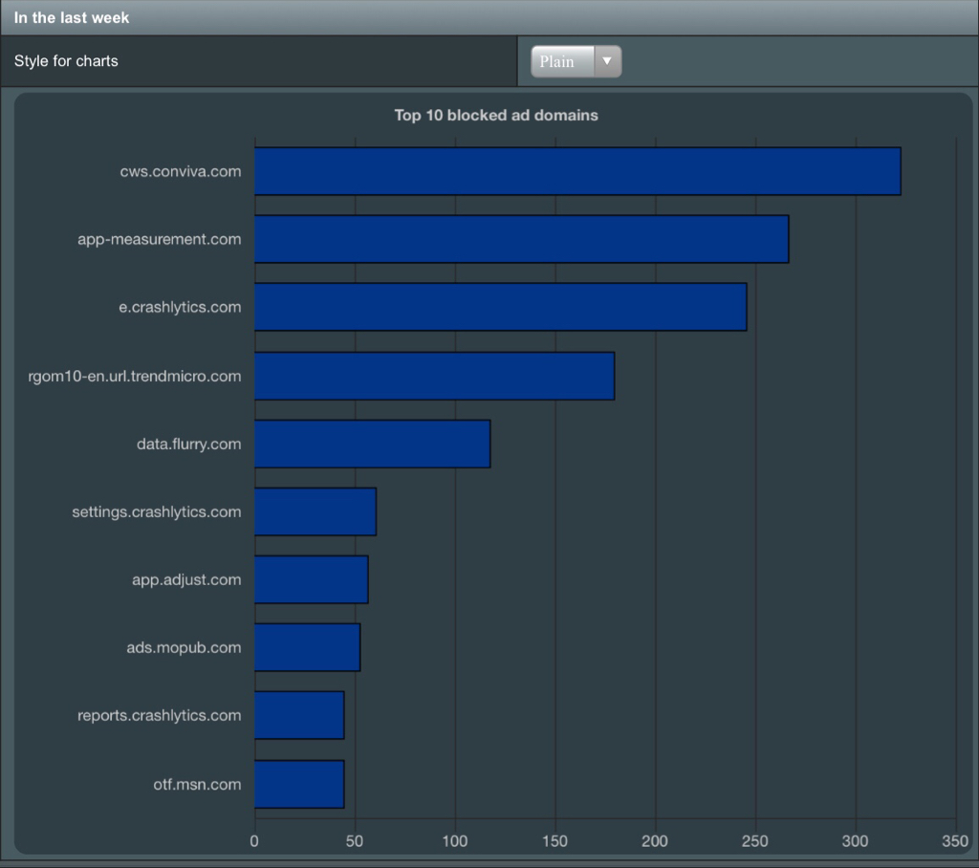Click the 350 axis value
This screenshot has height=868, width=979.
point(955,841)
